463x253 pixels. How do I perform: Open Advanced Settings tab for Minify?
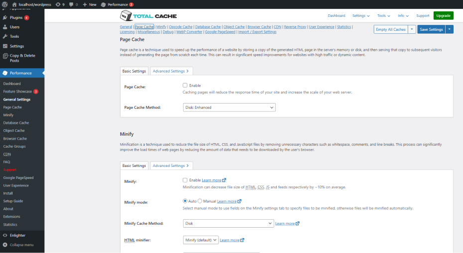point(171,166)
